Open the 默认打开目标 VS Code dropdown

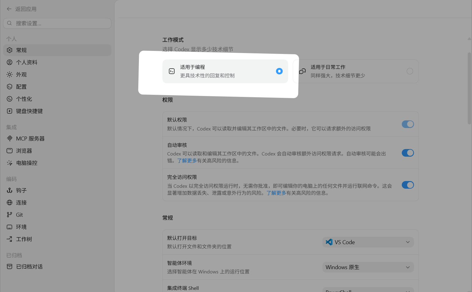(368, 242)
